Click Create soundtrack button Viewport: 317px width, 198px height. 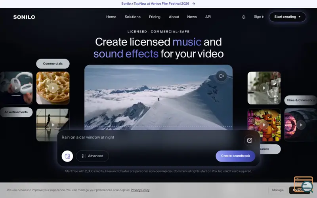click(235, 156)
